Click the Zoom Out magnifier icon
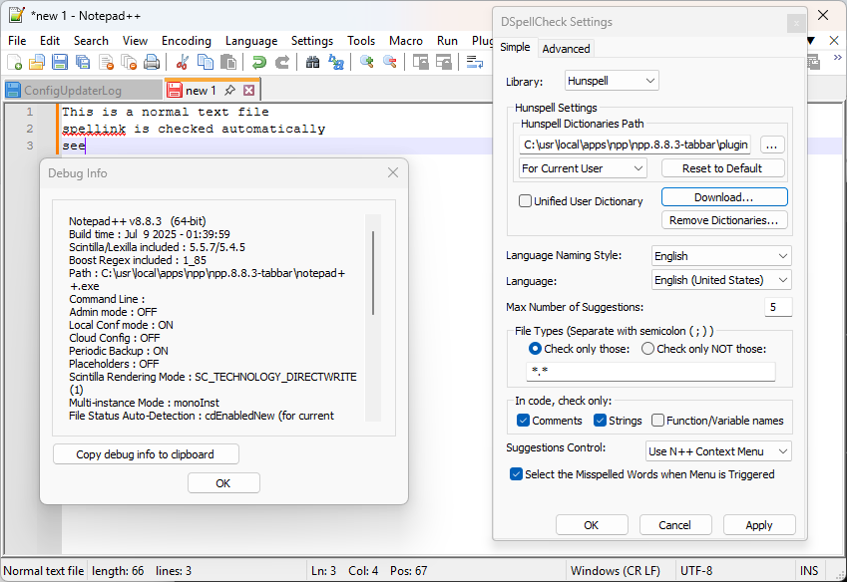Image resolution: width=847 pixels, height=582 pixels. (389, 63)
